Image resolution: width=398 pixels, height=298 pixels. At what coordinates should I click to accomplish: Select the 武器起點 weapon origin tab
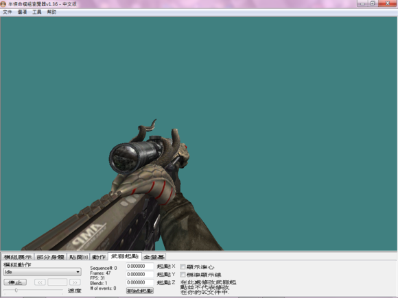(125, 256)
